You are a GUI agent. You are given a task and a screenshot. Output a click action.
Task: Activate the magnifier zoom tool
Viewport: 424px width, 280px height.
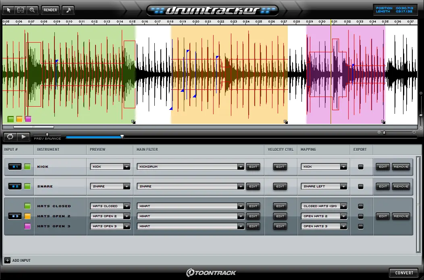(32, 10)
